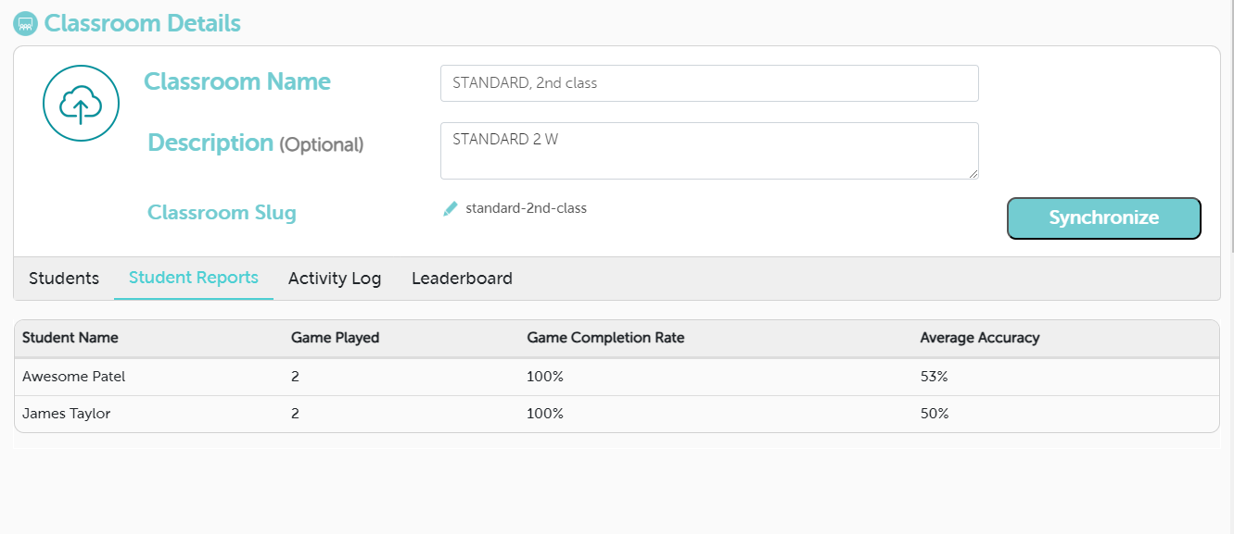1234x534 pixels.
Task: Click the Classroom Details header icon
Action: click(x=26, y=24)
